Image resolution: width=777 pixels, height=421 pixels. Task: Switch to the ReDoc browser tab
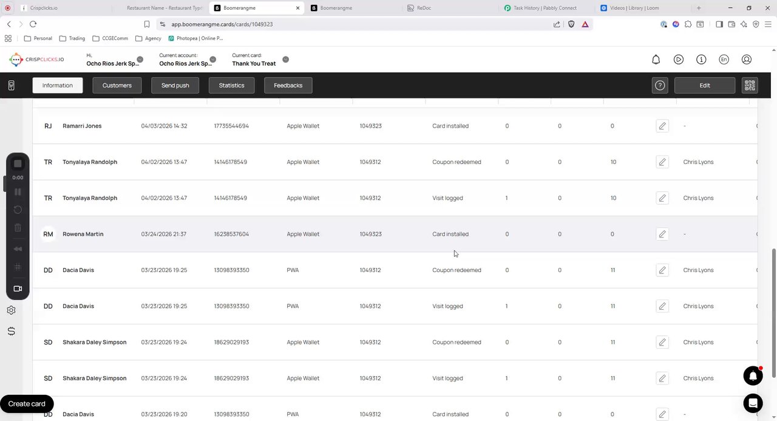(449, 8)
